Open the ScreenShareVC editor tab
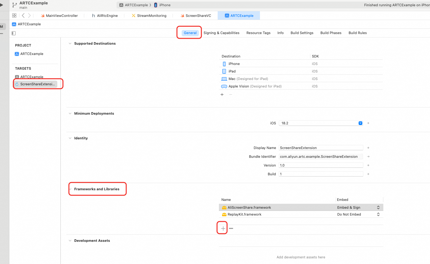 tap(196, 16)
